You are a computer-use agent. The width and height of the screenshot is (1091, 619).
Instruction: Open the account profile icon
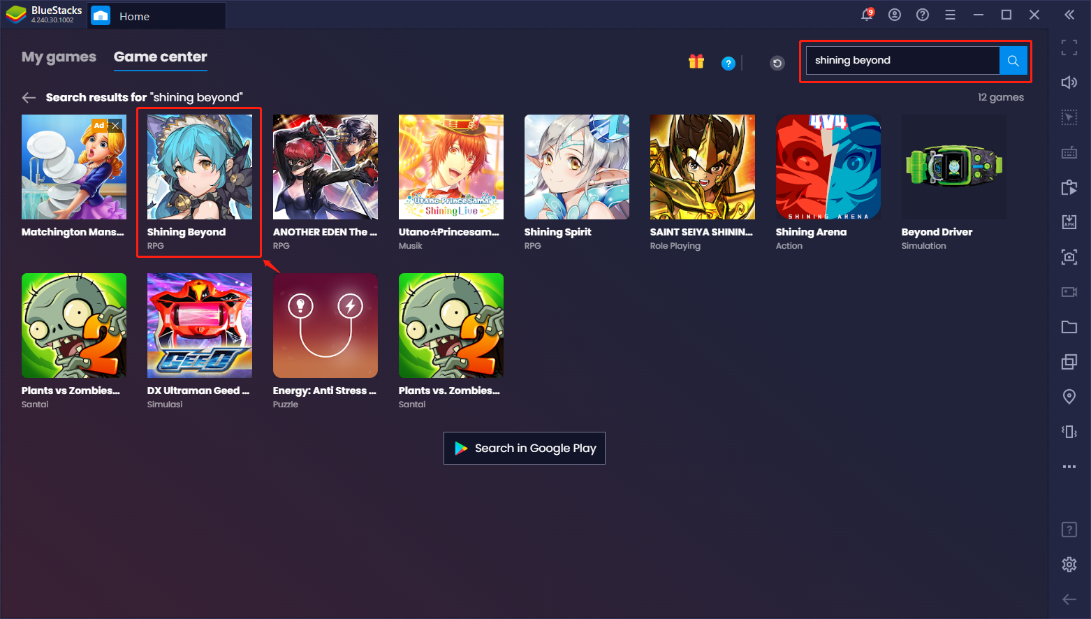pos(895,15)
